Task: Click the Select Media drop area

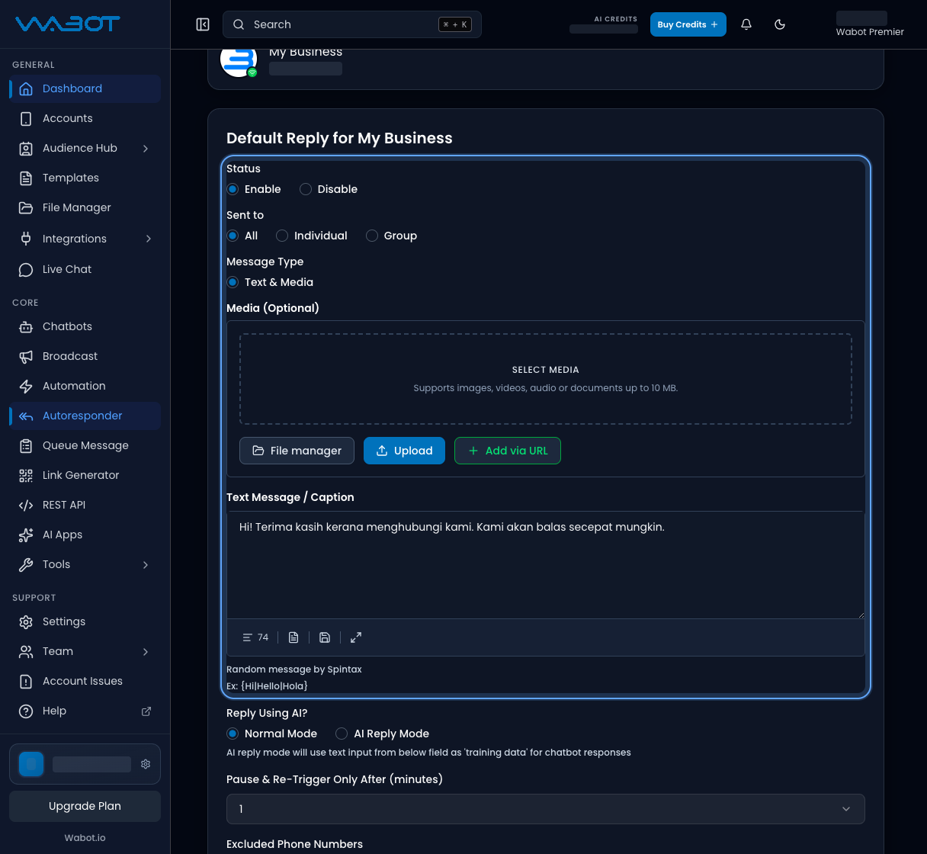Action: pos(546,379)
